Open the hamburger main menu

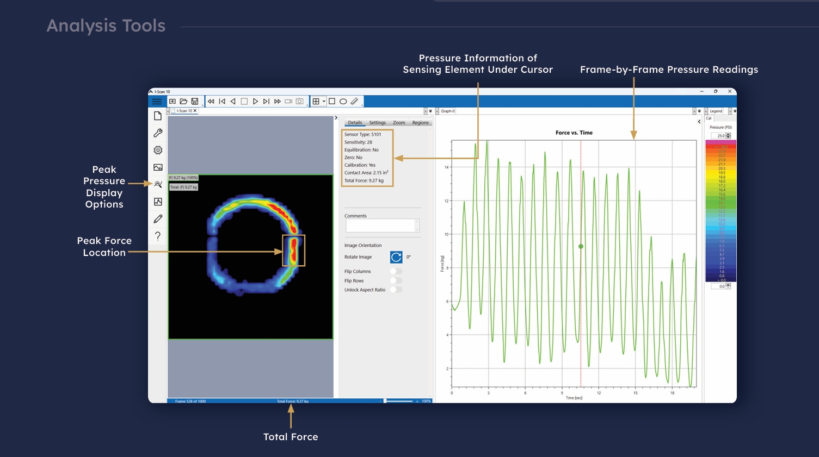pyautogui.click(x=157, y=102)
